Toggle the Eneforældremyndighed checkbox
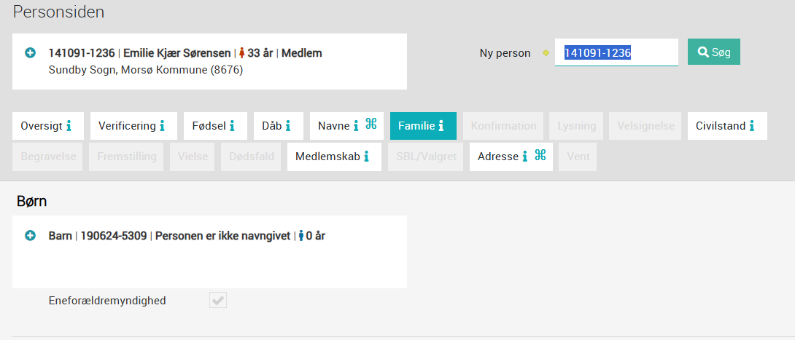Viewport: 795px width, 340px height. pyautogui.click(x=218, y=300)
